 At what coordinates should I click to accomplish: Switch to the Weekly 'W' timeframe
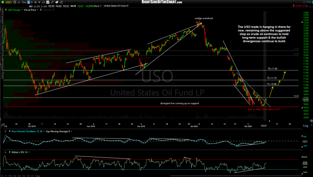(35, 2)
